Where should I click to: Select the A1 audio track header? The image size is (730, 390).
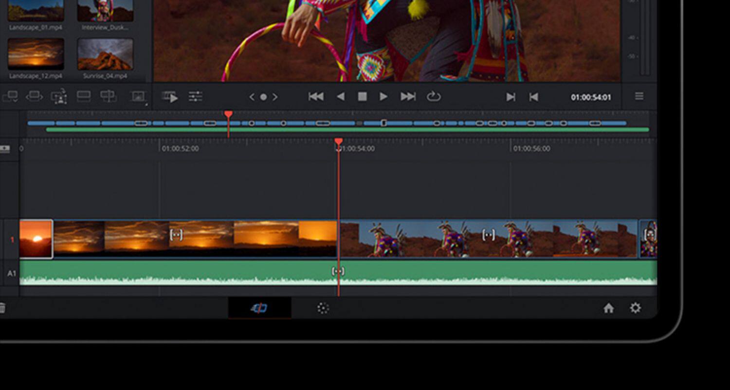[12, 274]
